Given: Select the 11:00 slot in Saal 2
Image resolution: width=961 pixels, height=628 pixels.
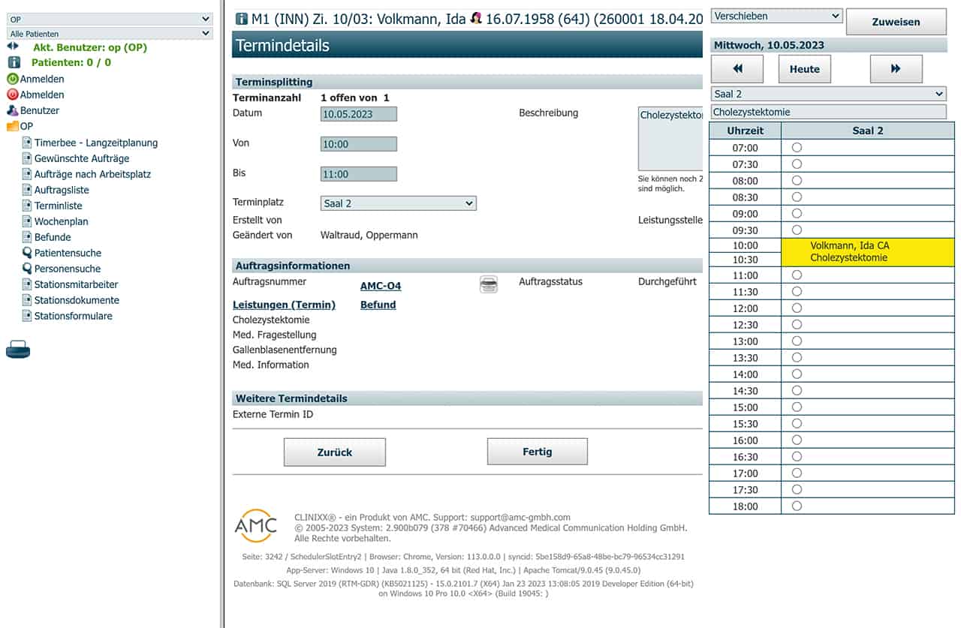Looking at the screenshot, I should (x=797, y=275).
